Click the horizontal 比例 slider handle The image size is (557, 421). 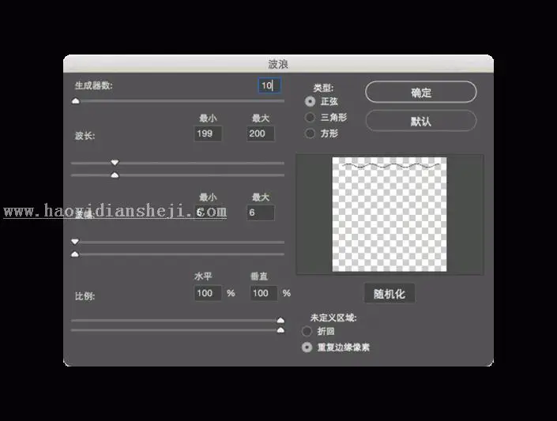pos(280,320)
